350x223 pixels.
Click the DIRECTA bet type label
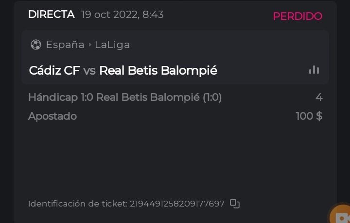(51, 15)
